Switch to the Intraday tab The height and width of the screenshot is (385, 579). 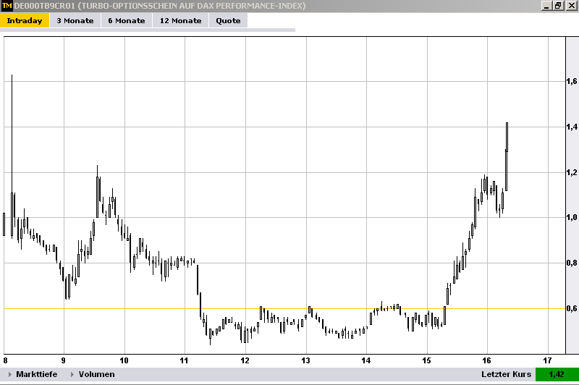pyautogui.click(x=25, y=21)
